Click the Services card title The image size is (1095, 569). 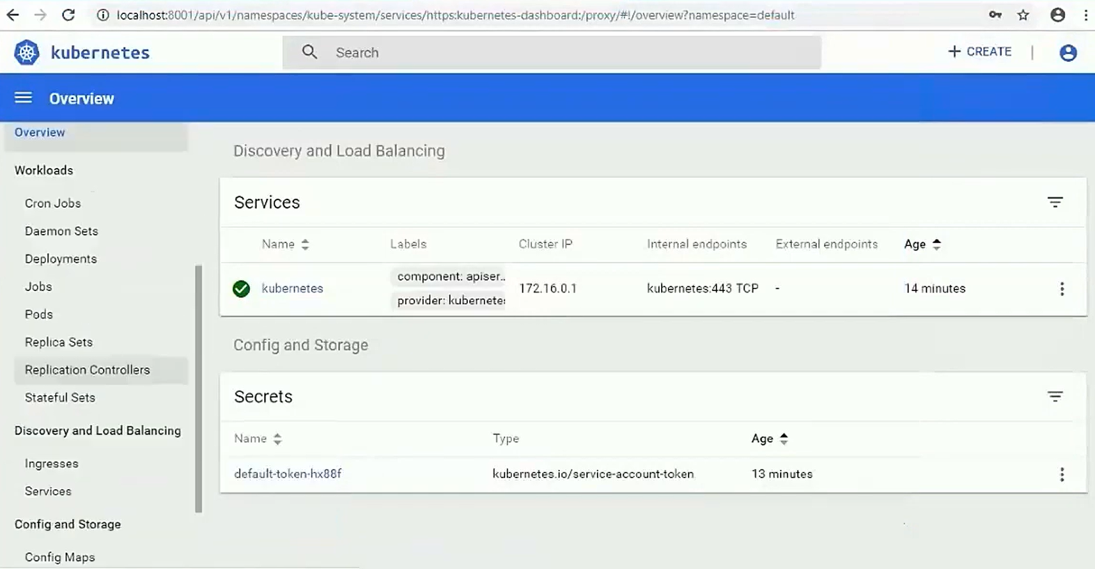pyautogui.click(x=267, y=202)
